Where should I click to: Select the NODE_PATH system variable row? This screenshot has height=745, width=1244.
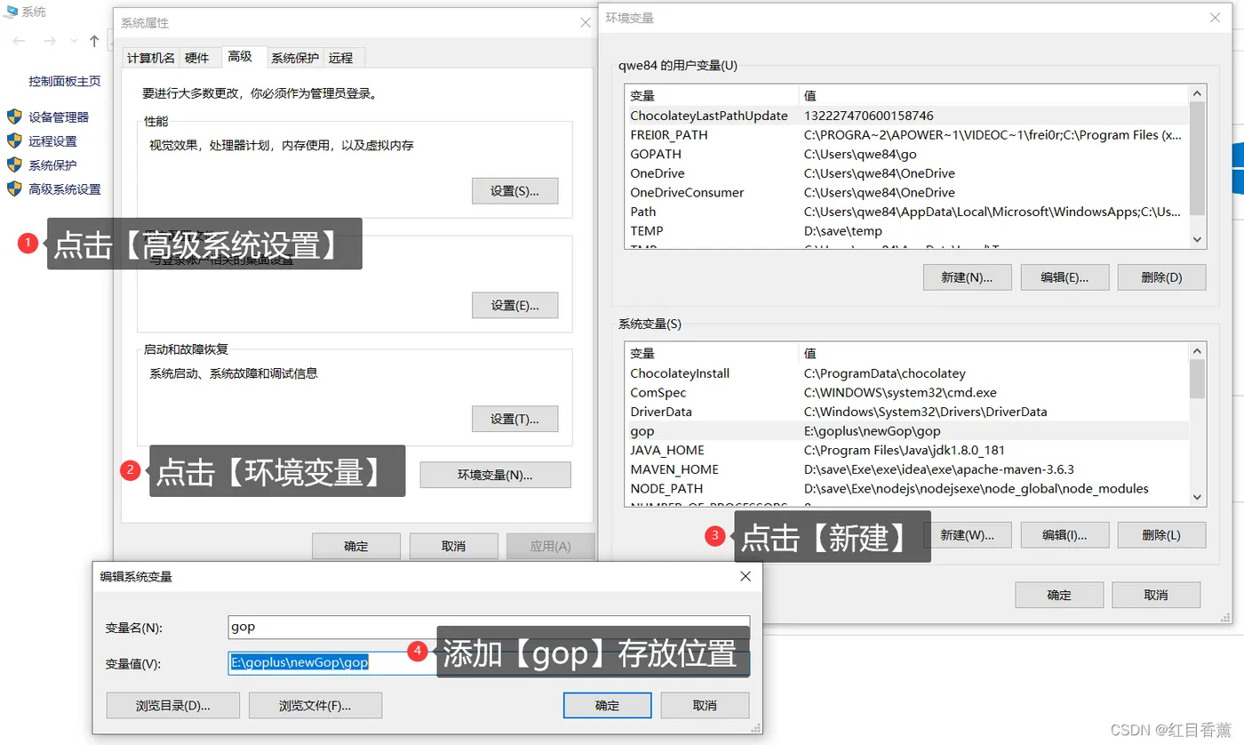pos(906,488)
